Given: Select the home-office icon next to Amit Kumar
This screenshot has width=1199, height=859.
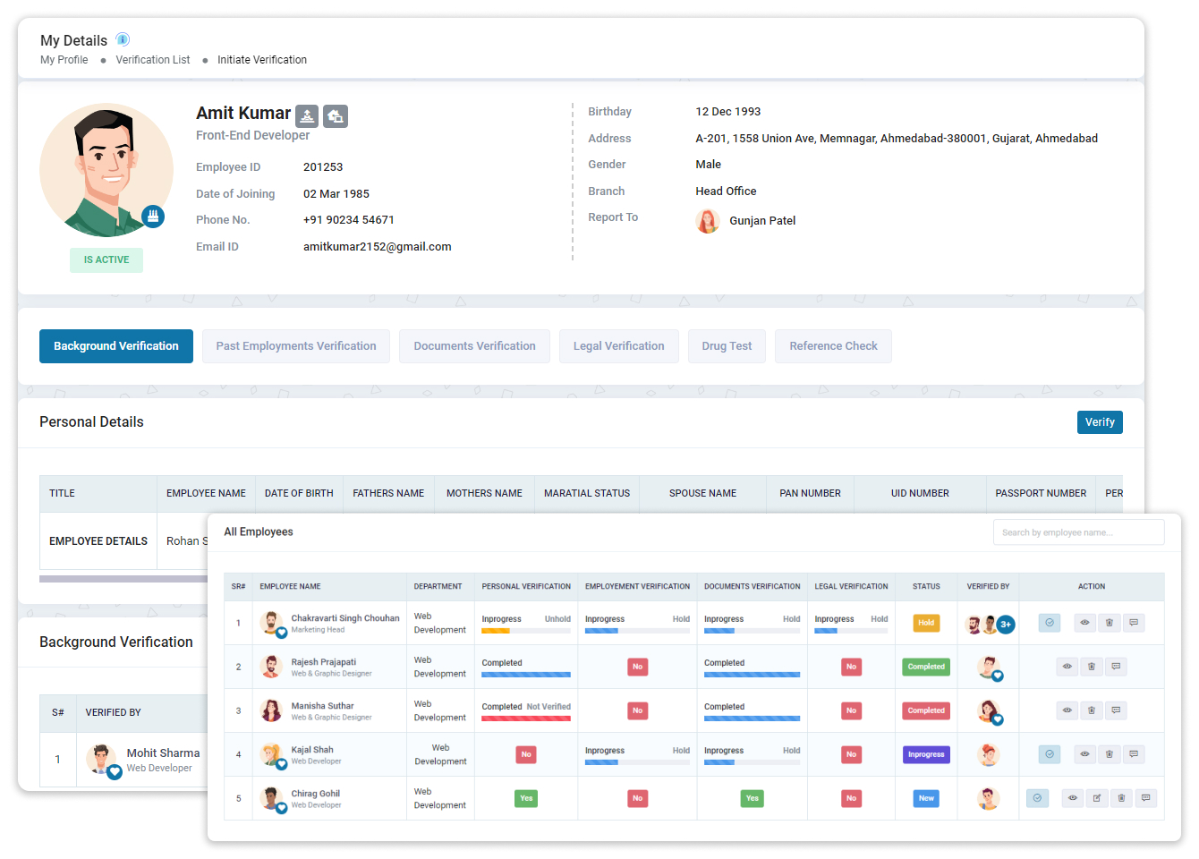Looking at the screenshot, I should coord(335,116).
